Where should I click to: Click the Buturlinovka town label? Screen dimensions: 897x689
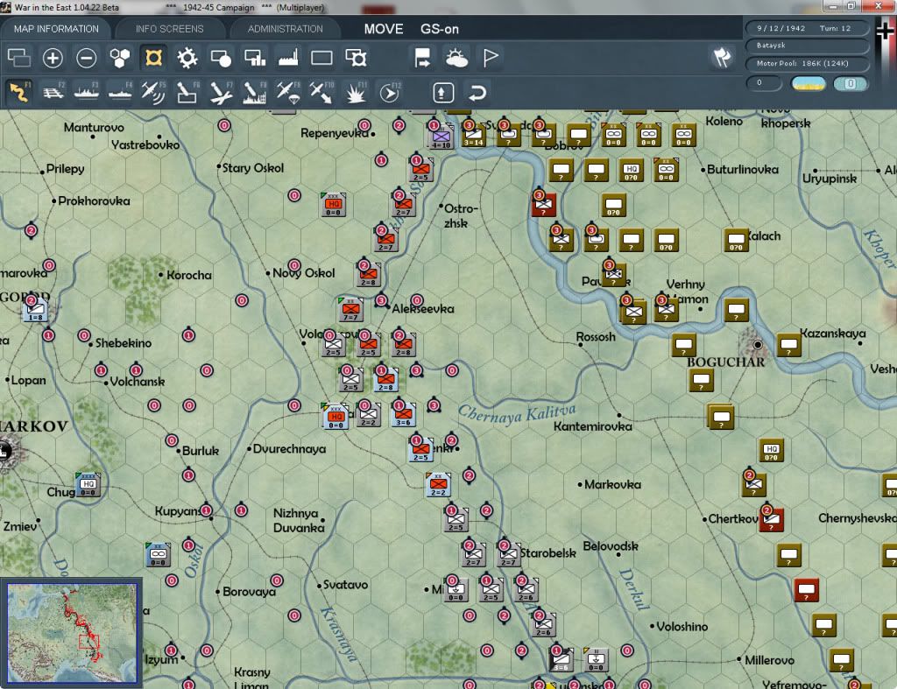[743, 169]
